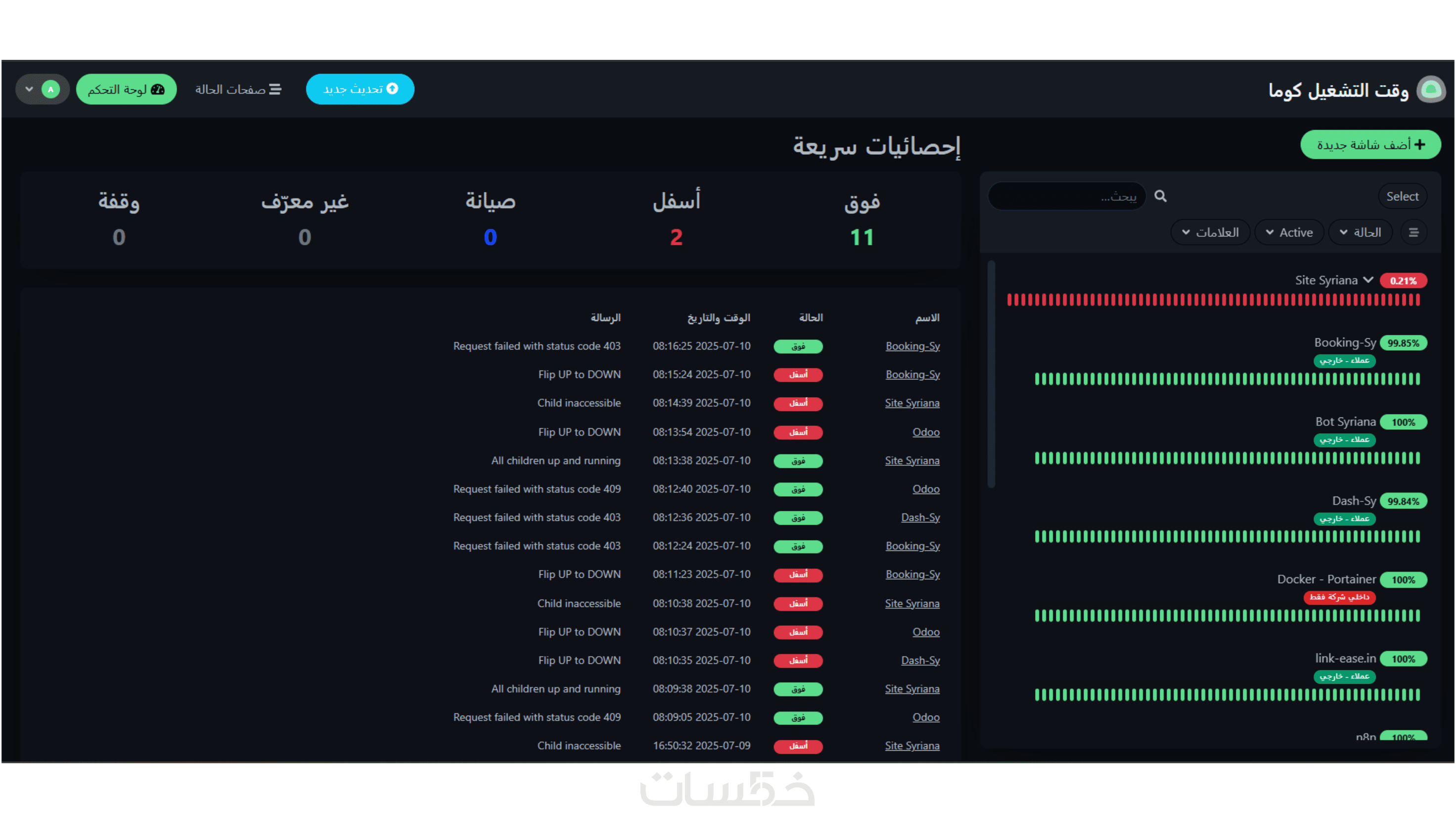Open the Odoo link in the top events row
This screenshot has height=823, width=1456.
coord(926,432)
